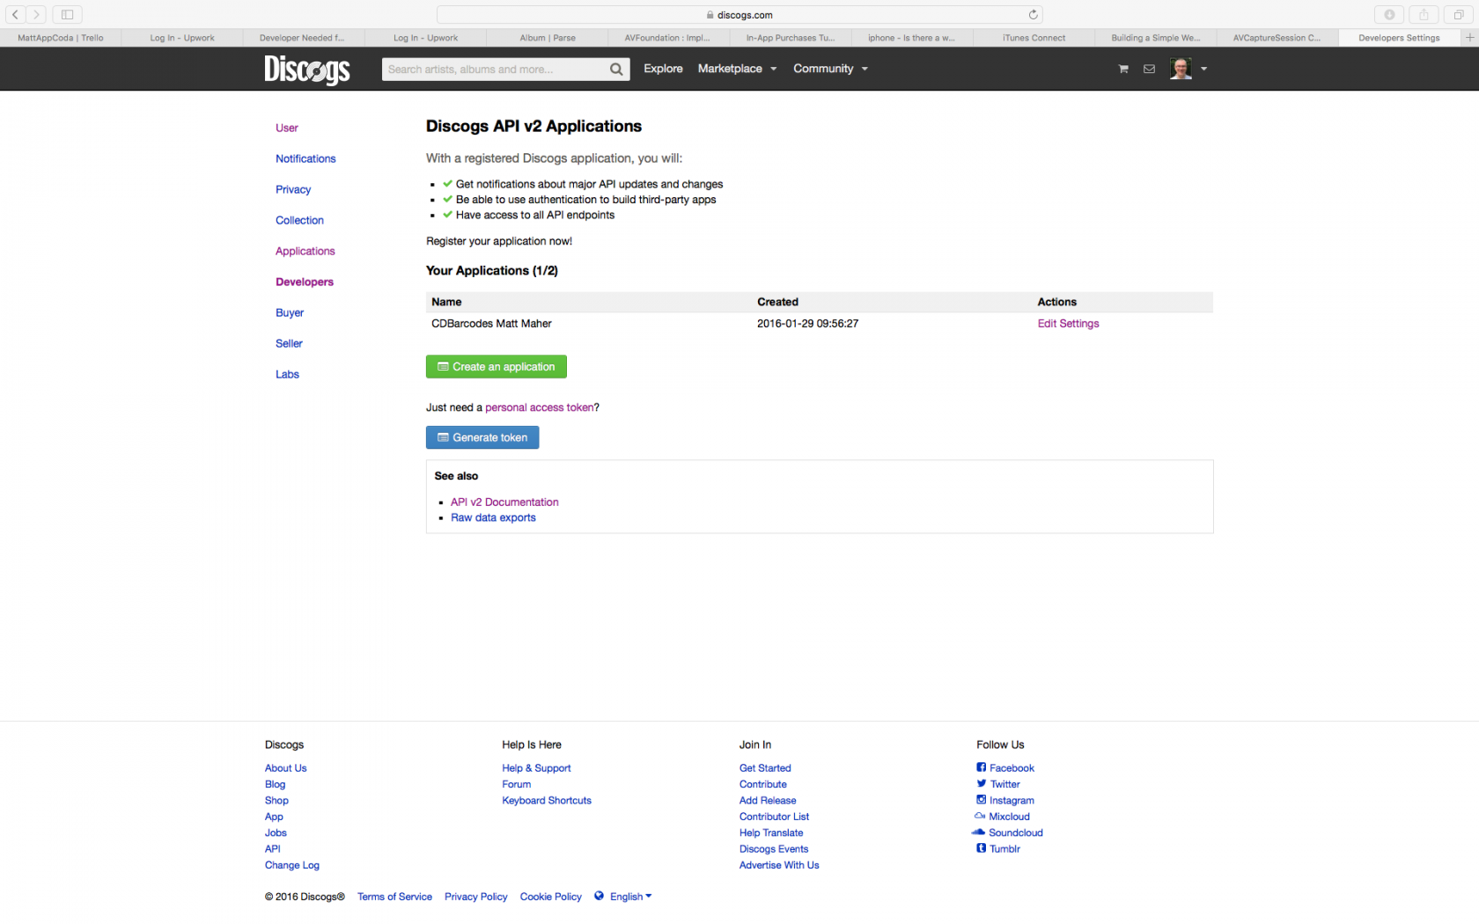Open the Advertise With Us link

point(779,865)
